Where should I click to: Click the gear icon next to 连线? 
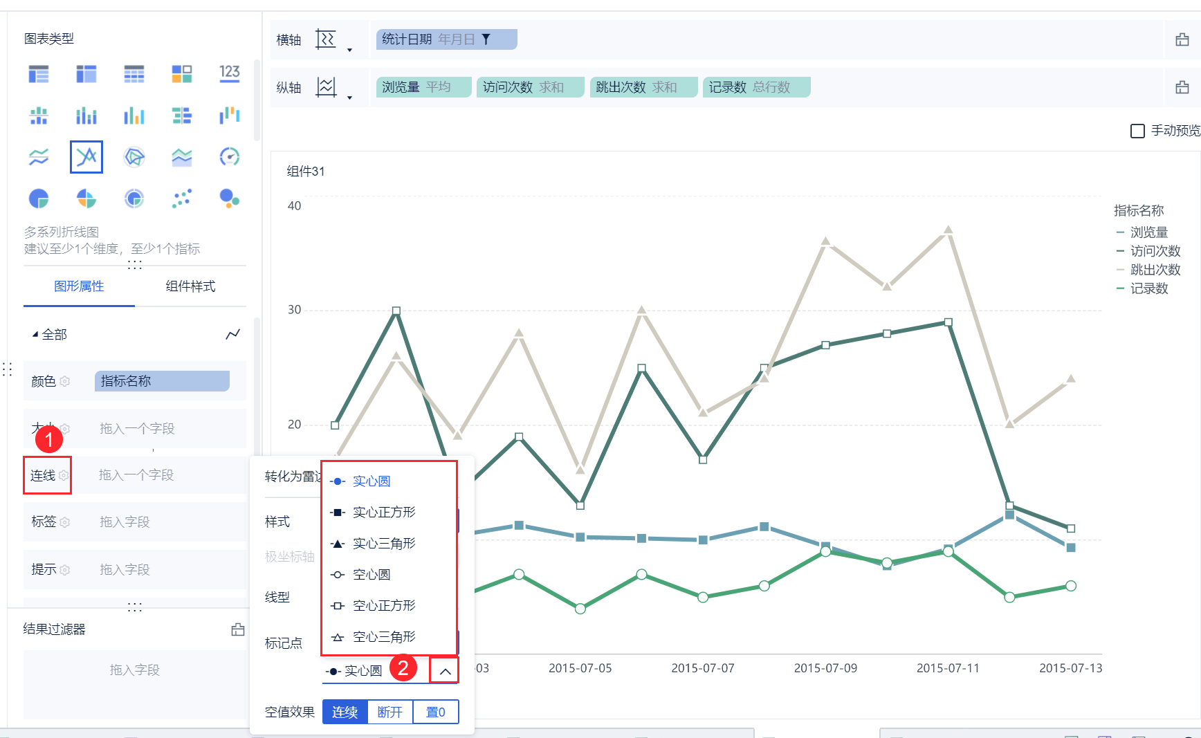tap(64, 476)
